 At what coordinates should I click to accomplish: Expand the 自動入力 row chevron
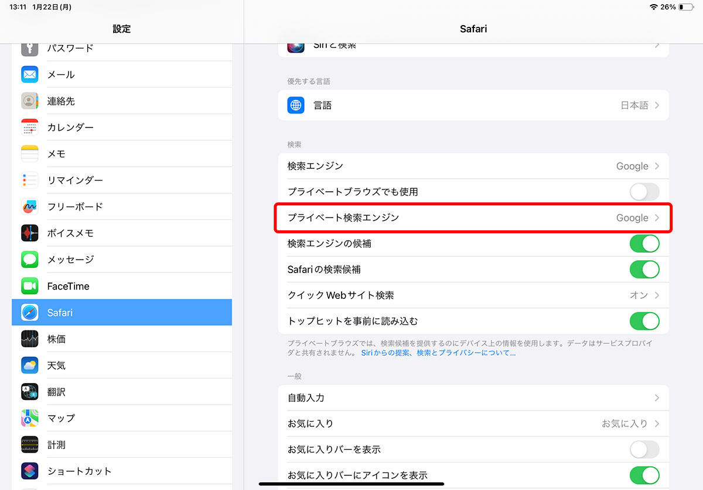(657, 398)
